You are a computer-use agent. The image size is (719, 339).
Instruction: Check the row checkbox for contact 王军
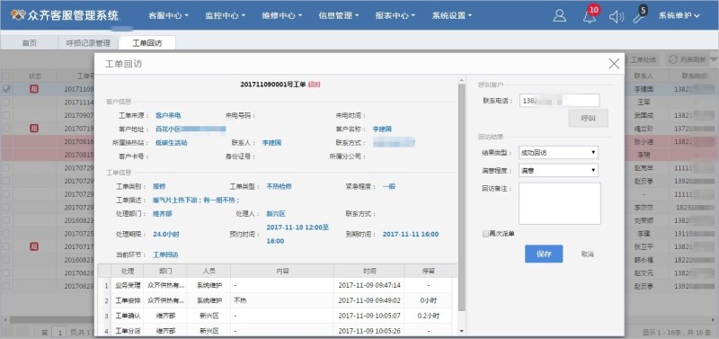coord(6,102)
